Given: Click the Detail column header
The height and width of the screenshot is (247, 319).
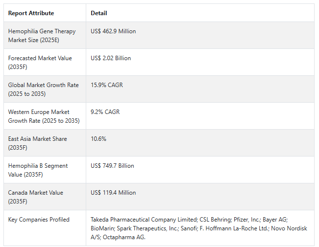Looking at the screenshot, I should pos(98,13).
